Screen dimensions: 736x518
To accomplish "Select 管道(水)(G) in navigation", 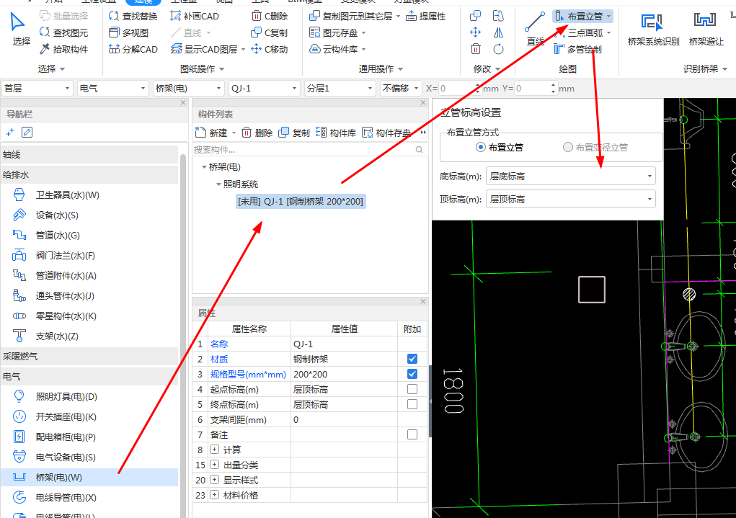I will [89, 235].
